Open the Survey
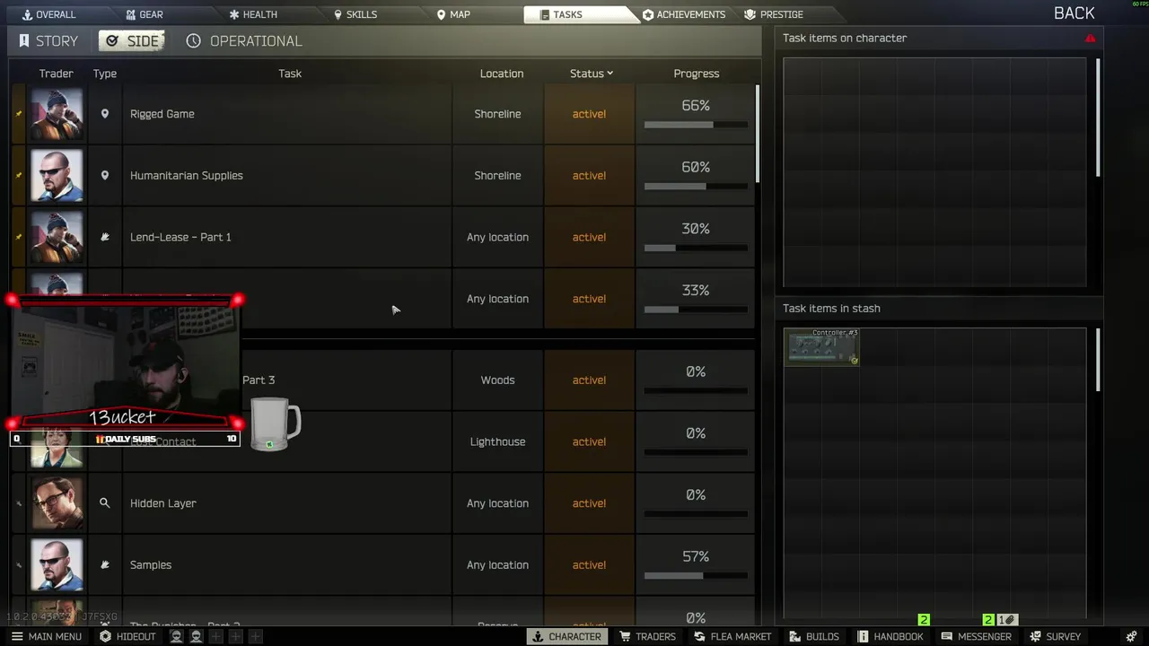The image size is (1149, 646). 1055,636
